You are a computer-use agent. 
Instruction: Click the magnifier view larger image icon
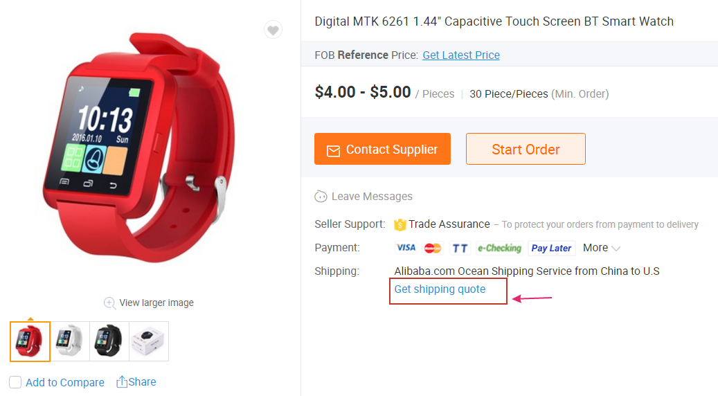click(x=109, y=303)
